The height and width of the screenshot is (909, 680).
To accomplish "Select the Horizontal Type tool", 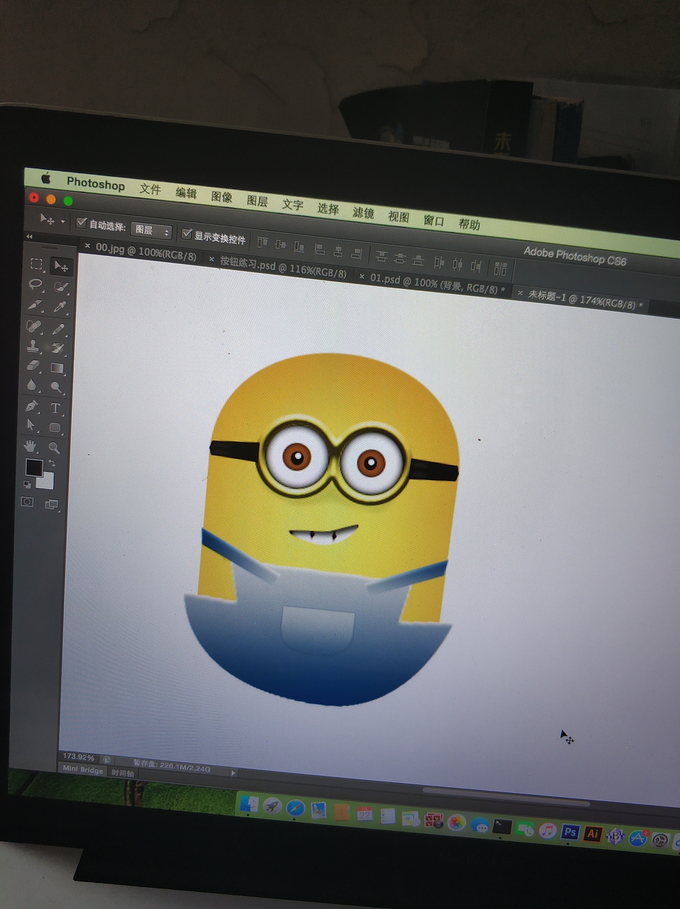I will tap(55, 408).
